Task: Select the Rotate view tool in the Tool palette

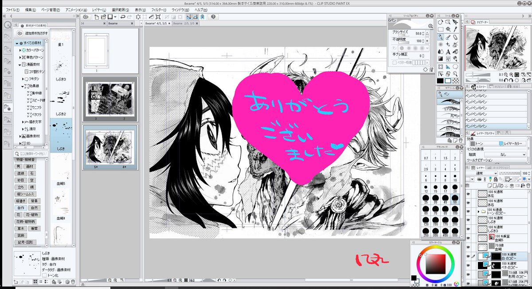Action: tap(440, 22)
